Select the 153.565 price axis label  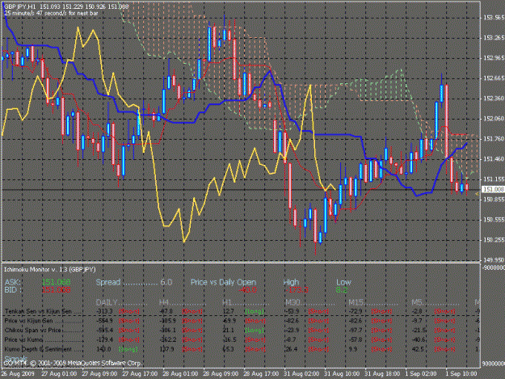coord(494,18)
